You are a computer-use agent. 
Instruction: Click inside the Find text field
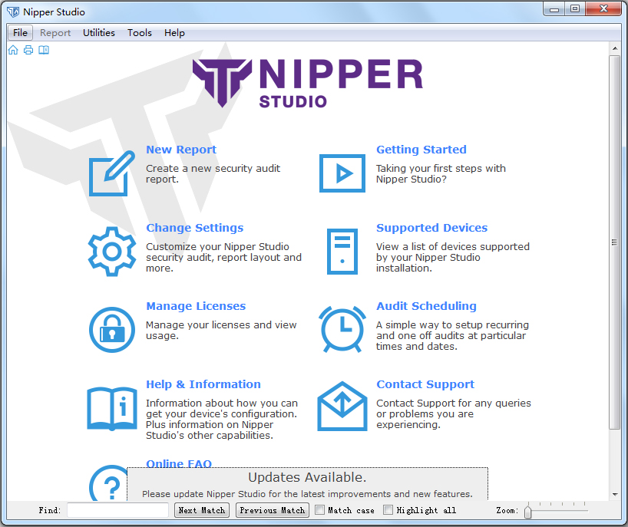(x=117, y=510)
